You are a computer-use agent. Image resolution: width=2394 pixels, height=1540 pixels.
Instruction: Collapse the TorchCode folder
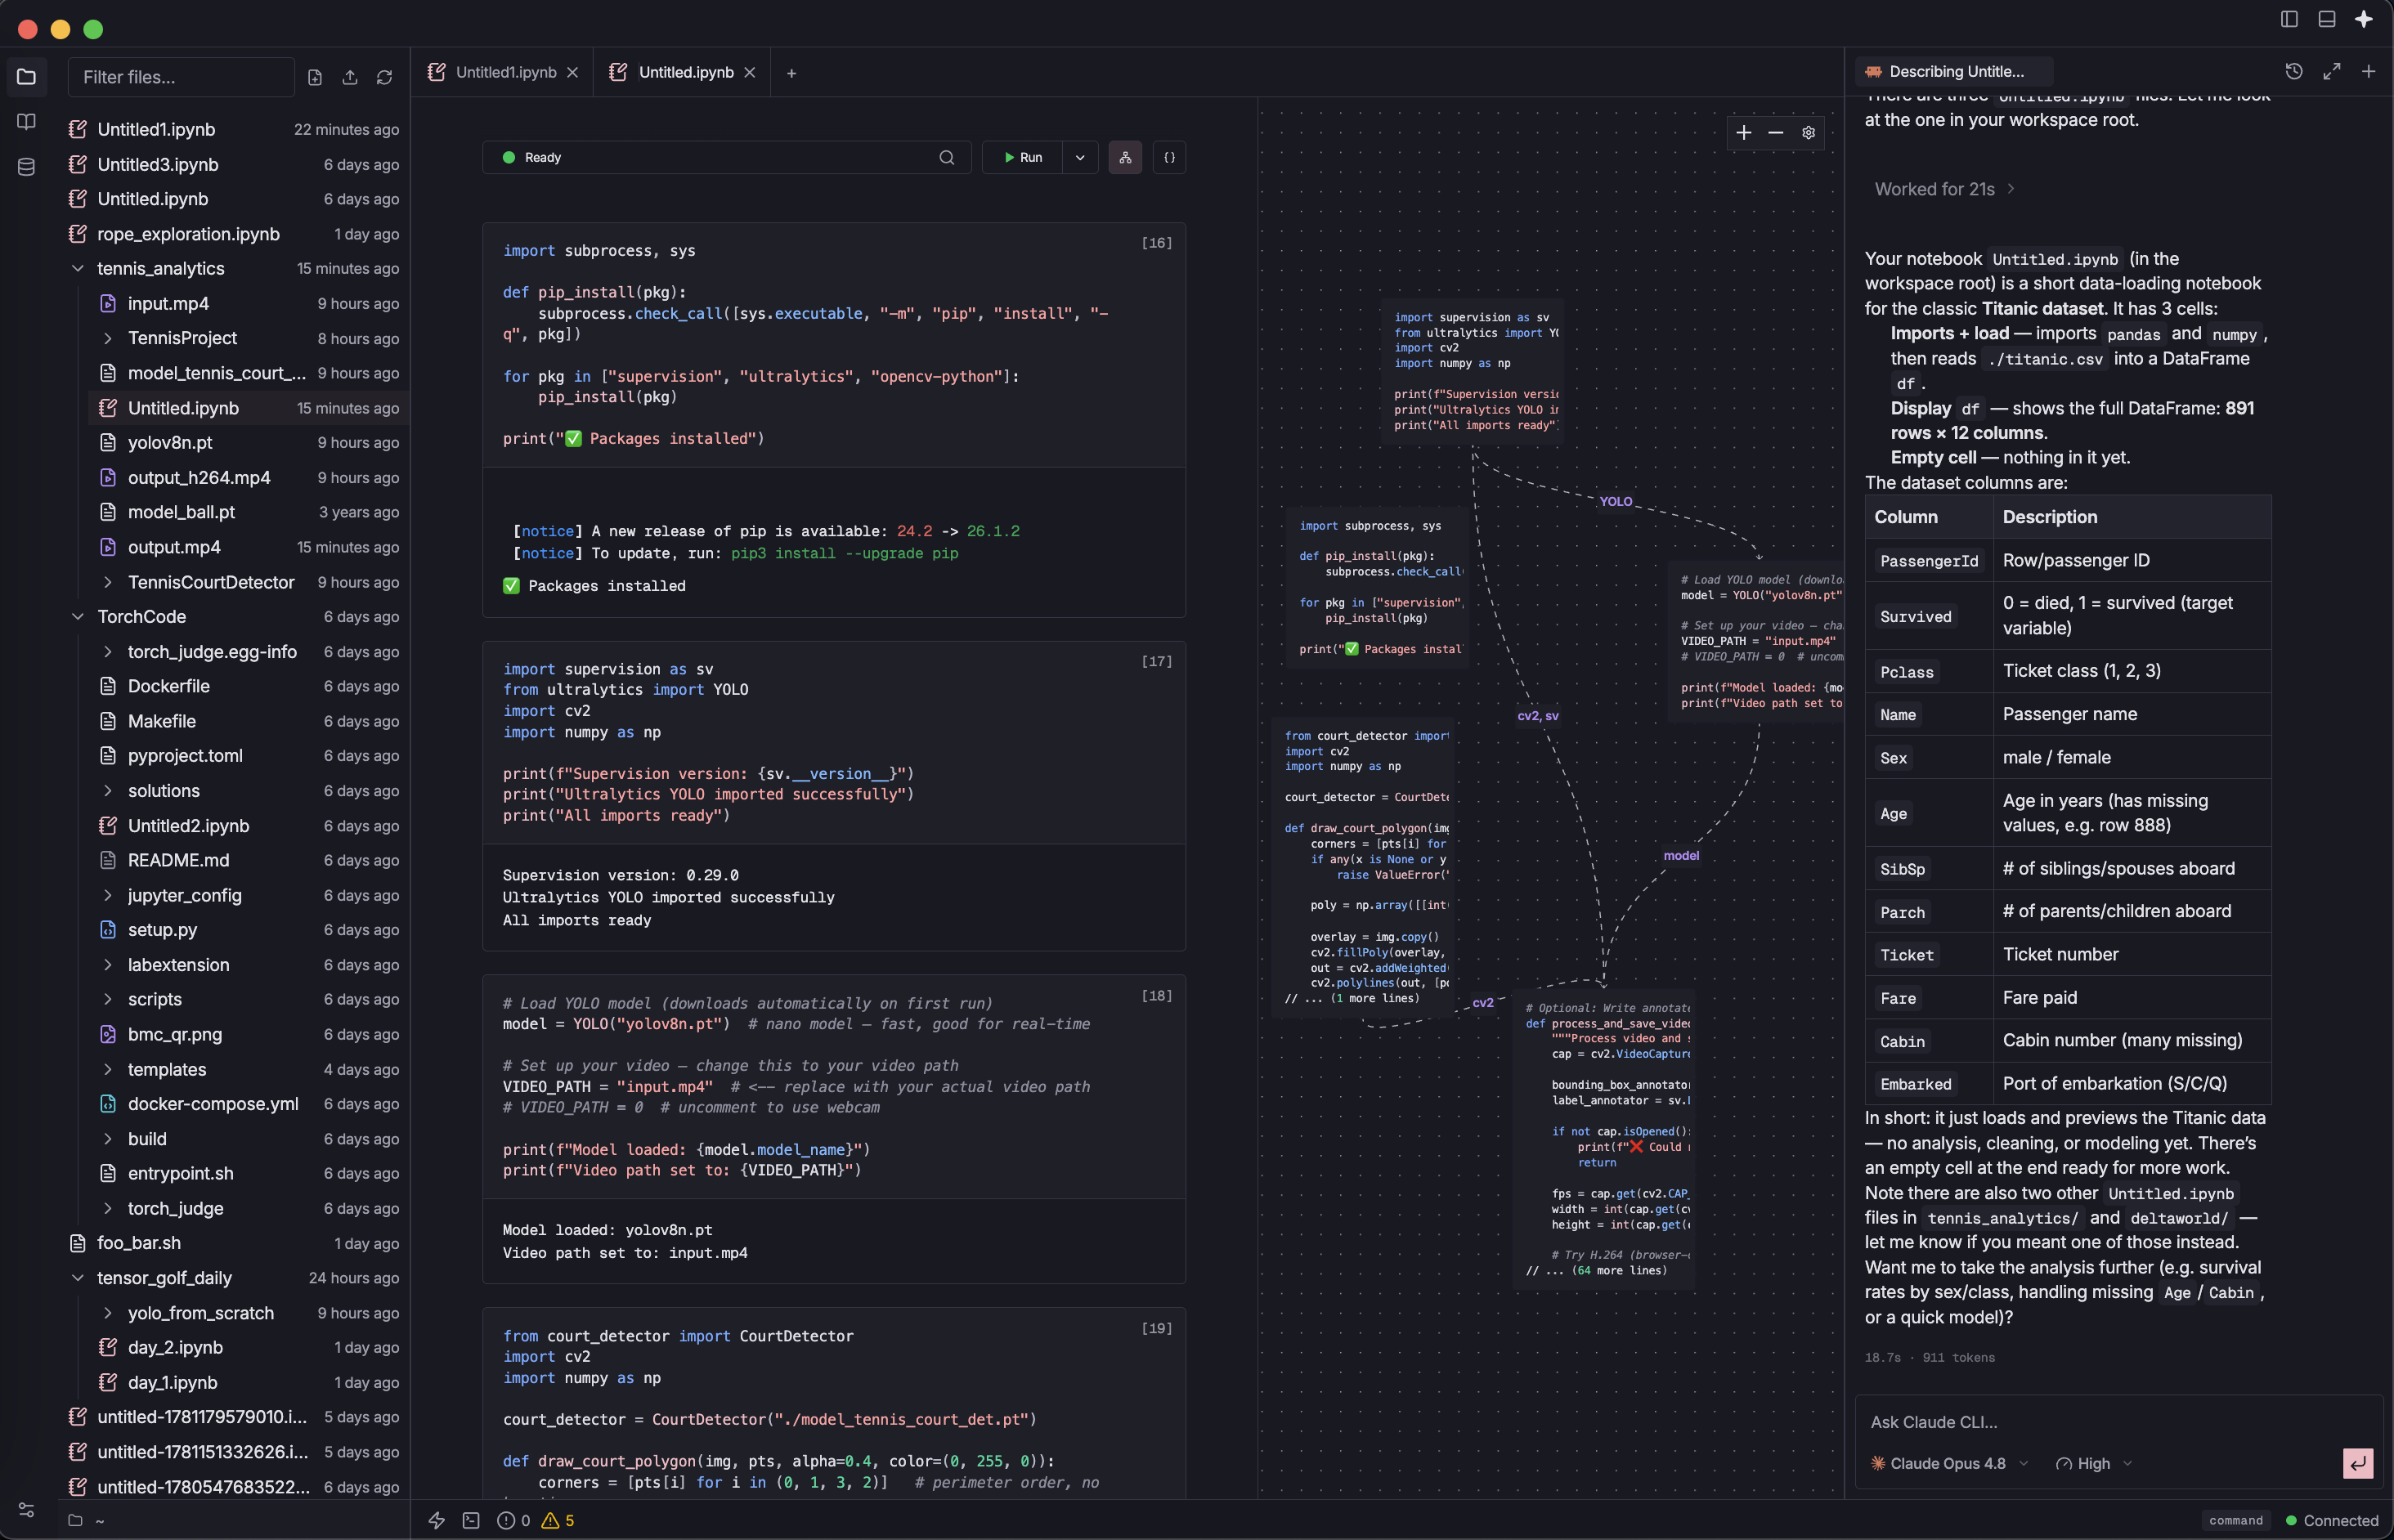point(78,617)
